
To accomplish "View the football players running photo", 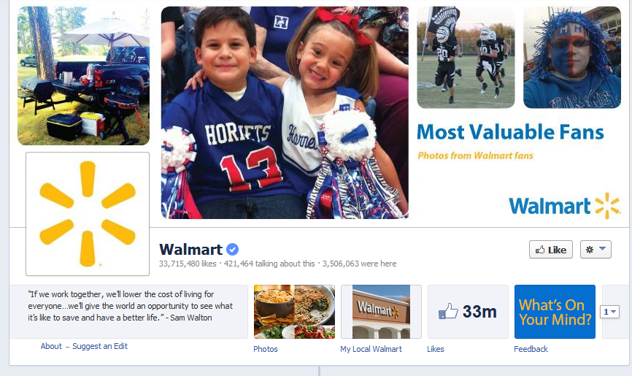I will (466, 57).
